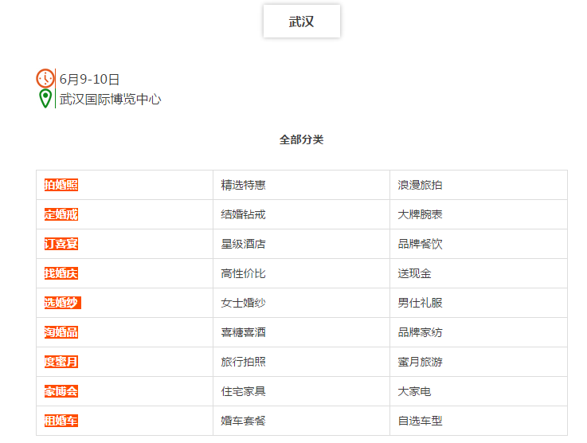Click the orange clock icon
Screen dimensions: 587x443
pyautogui.click(x=45, y=78)
